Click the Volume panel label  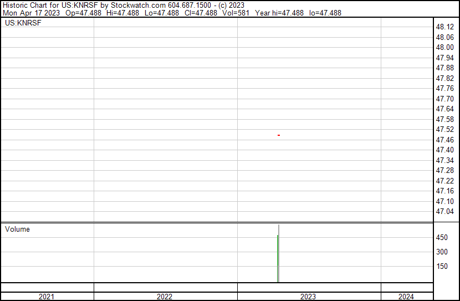(17, 229)
